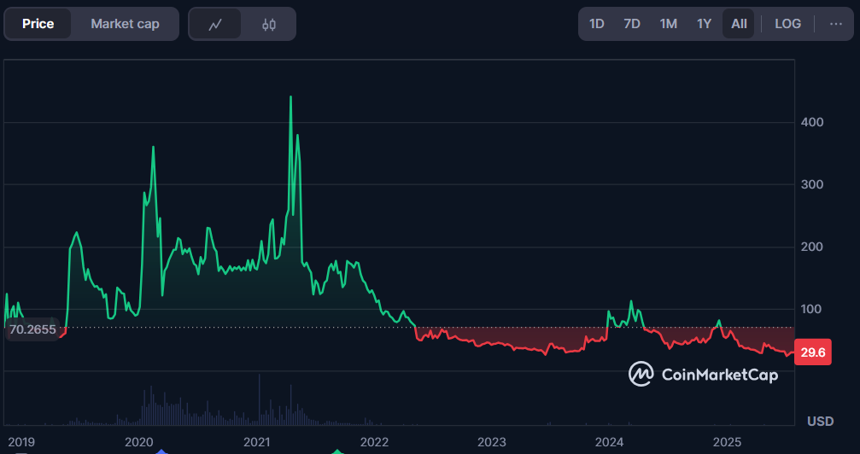Click the USD currency label

821,421
